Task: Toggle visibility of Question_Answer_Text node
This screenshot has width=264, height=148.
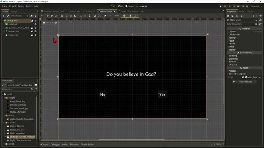Action: 35,28
